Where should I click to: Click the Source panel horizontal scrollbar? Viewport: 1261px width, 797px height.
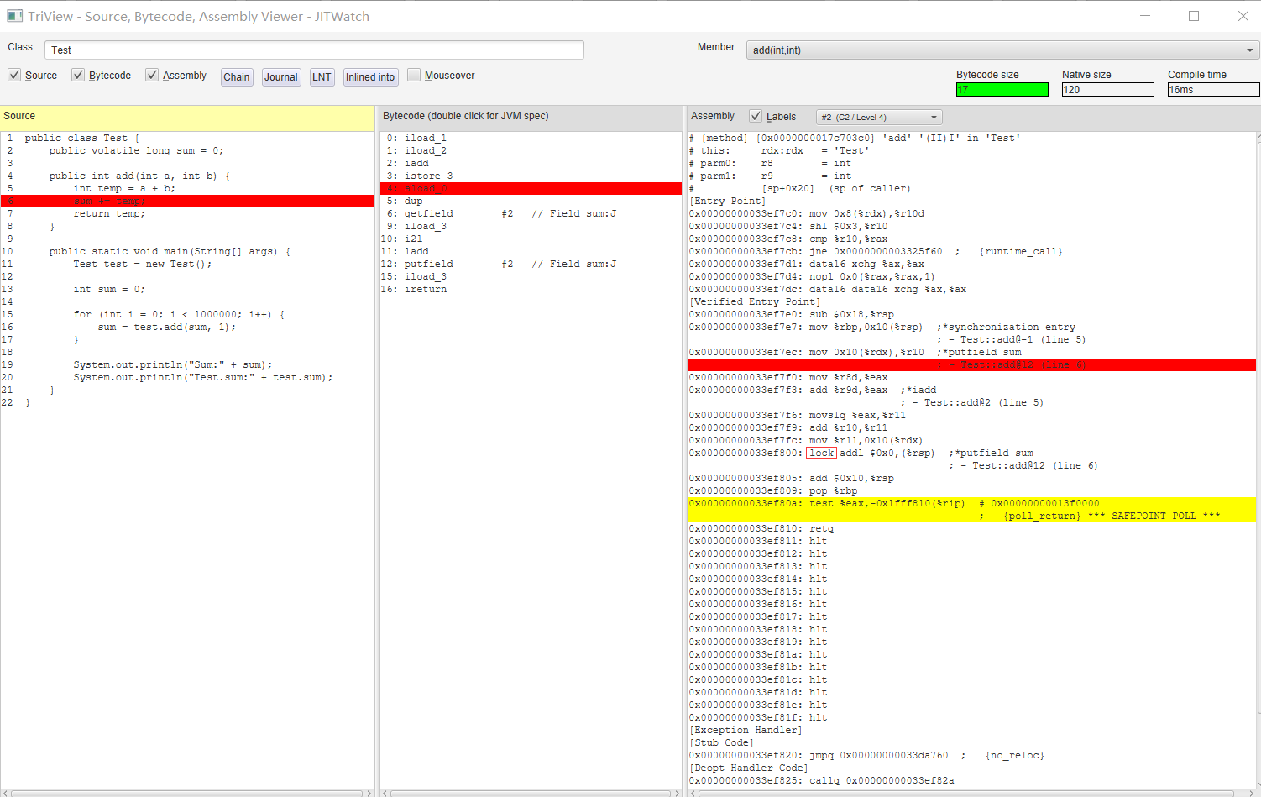pyautogui.click(x=187, y=793)
